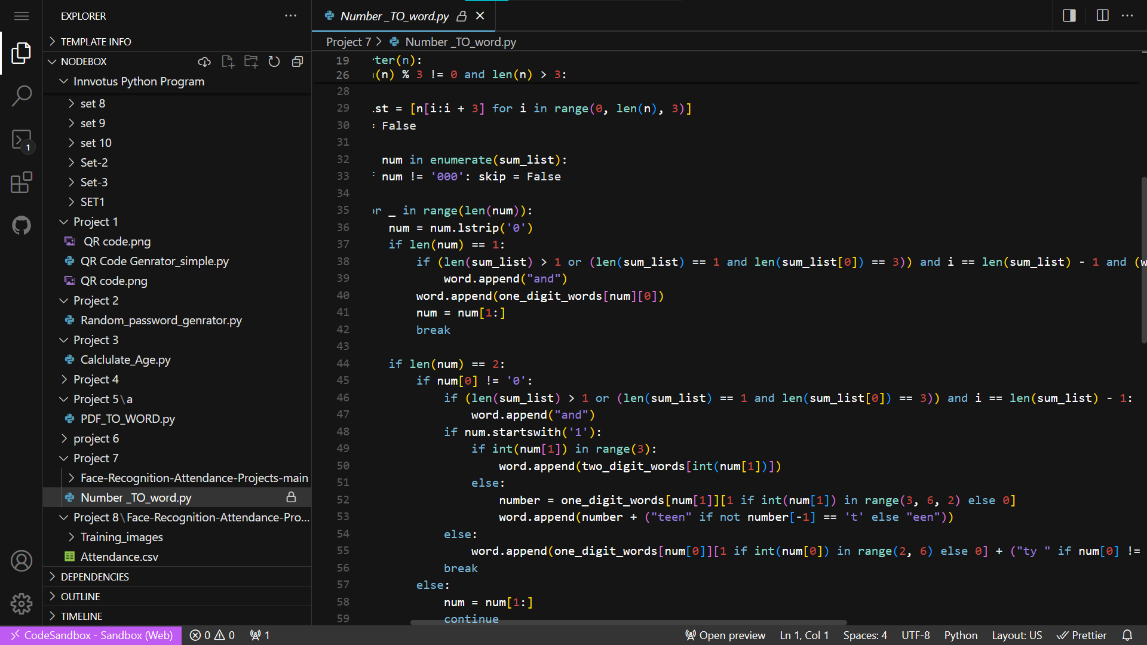Expand the Training_images folder
Screen dimensions: 1147x645
(x=177, y=537)
